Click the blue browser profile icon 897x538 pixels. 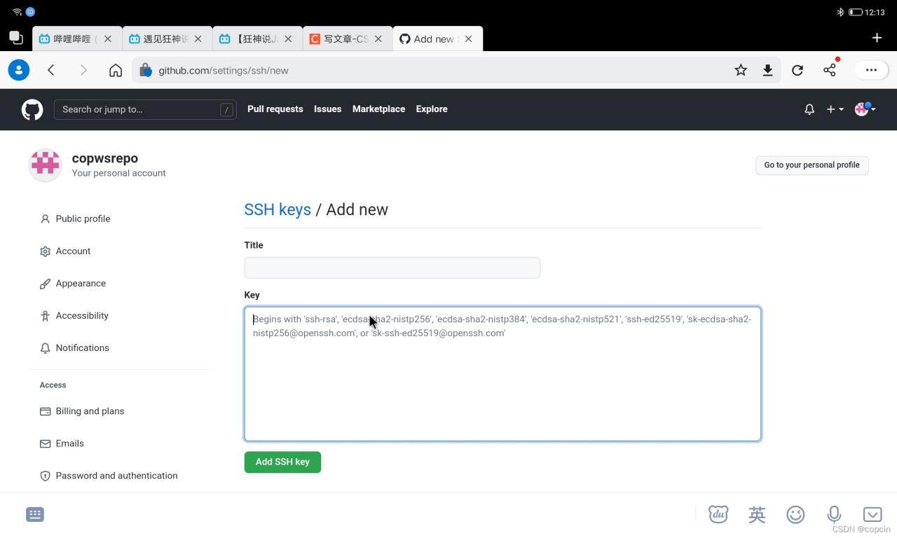pos(19,70)
